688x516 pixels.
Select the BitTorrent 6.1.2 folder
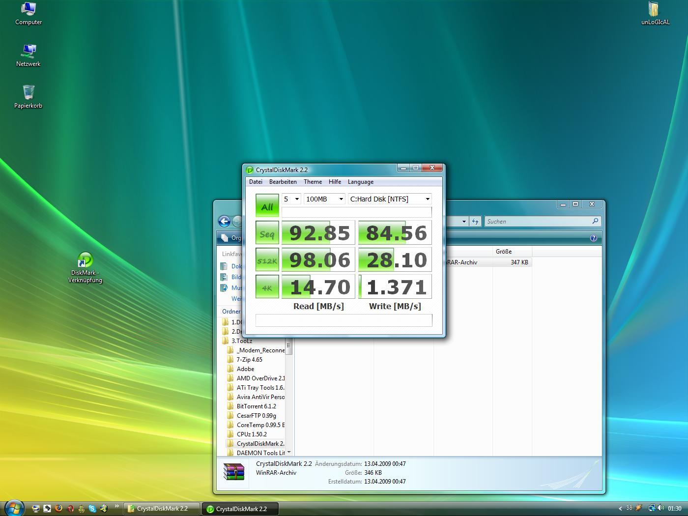[x=252, y=406]
